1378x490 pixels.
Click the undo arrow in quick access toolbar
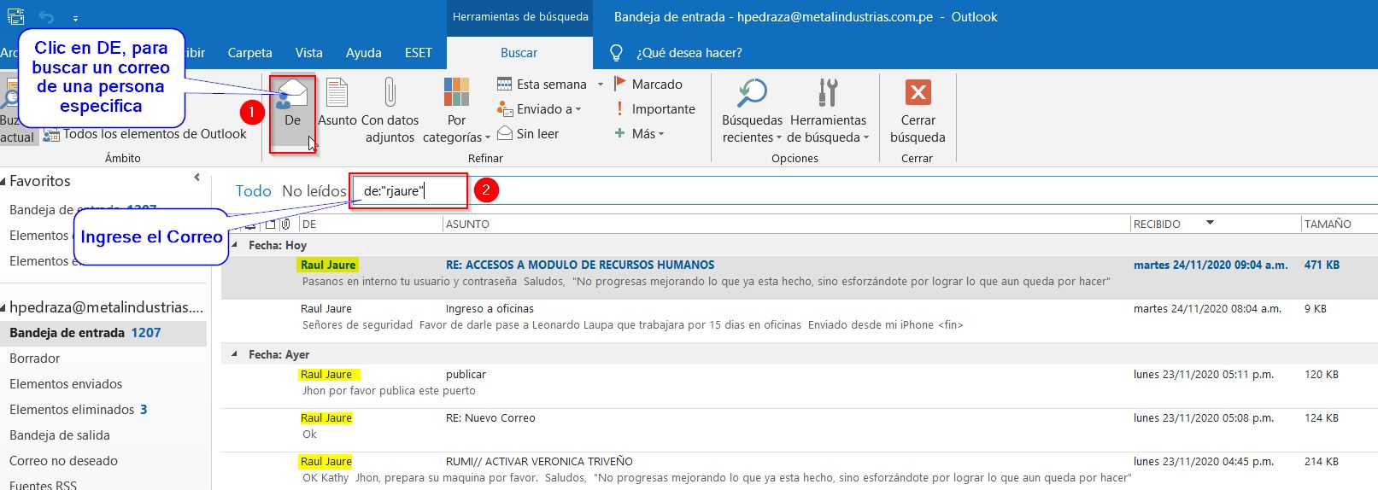pyautogui.click(x=45, y=17)
